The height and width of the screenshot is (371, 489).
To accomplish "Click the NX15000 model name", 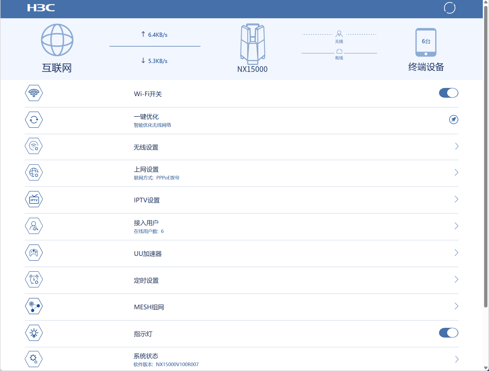I will coord(252,69).
